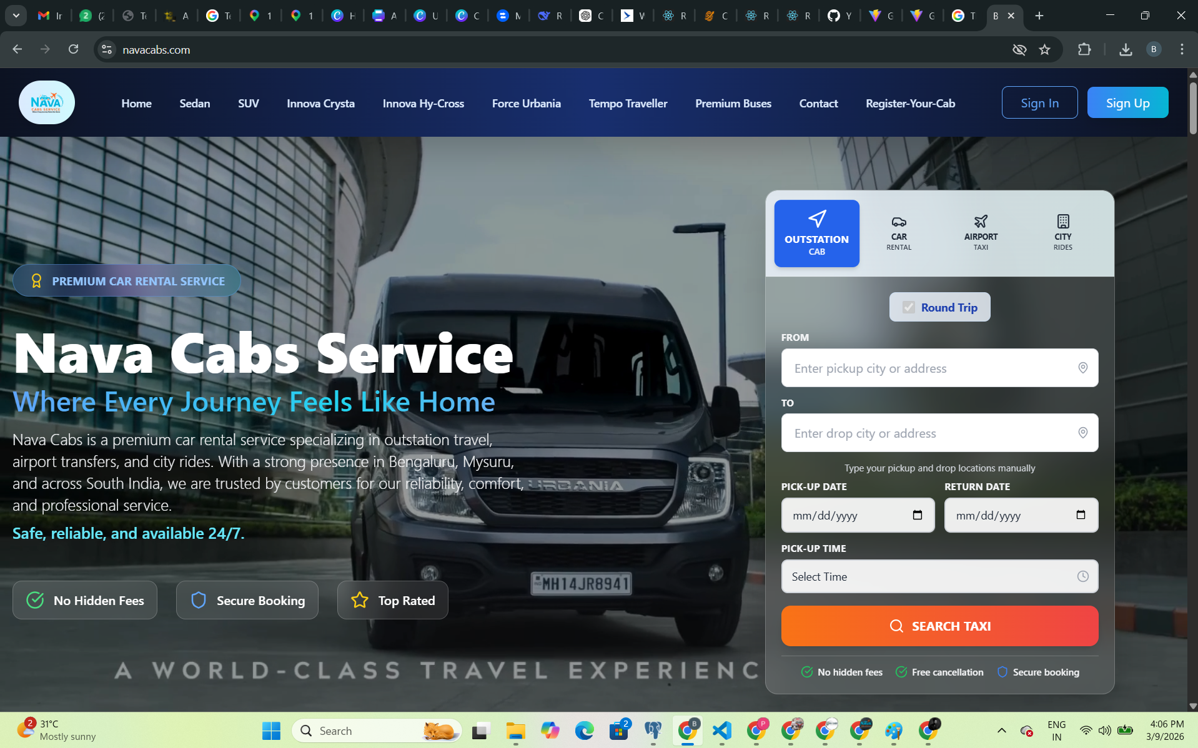Open the Home nav link

tap(136, 104)
